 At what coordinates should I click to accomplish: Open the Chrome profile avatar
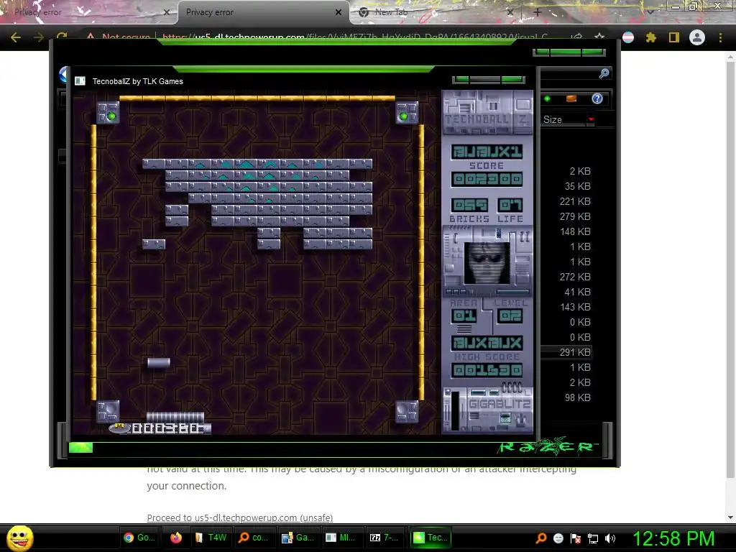pyautogui.click(x=697, y=37)
